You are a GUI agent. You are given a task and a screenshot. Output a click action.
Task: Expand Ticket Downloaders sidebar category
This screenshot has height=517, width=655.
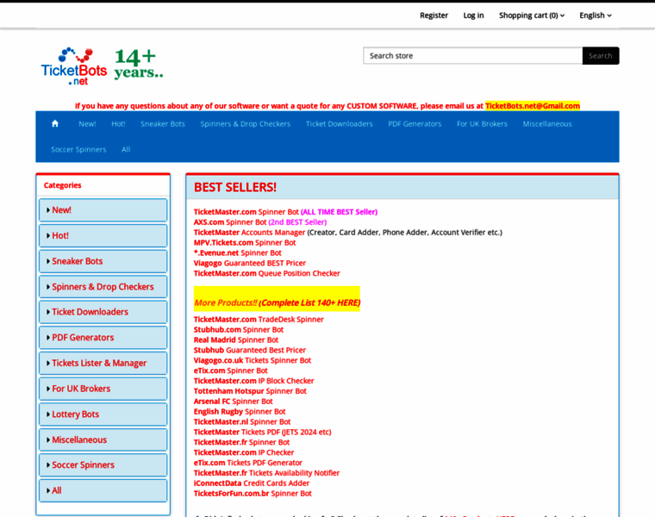[x=103, y=312]
